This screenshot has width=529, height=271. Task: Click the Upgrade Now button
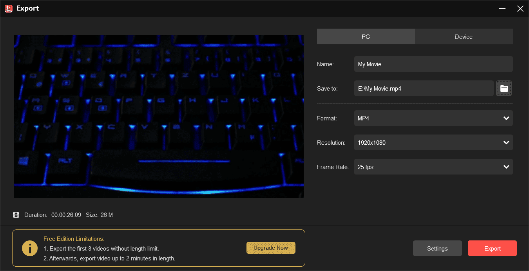click(271, 248)
